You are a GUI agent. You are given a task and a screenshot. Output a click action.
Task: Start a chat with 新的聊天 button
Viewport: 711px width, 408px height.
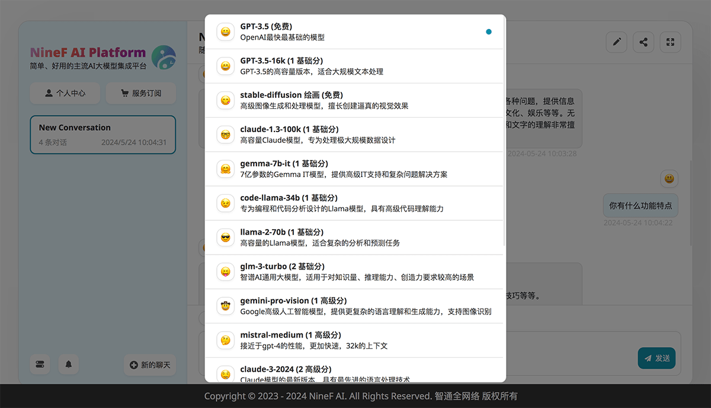pyautogui.click(x=150, y=365)
